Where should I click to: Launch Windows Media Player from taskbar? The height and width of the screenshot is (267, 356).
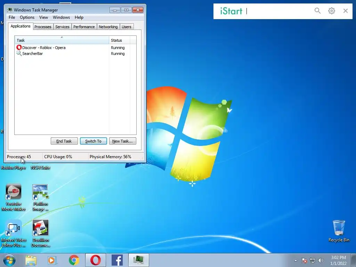(x=52, y=260)
